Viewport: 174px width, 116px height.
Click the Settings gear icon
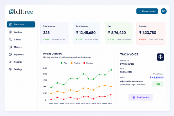click(x=10, y=69)
